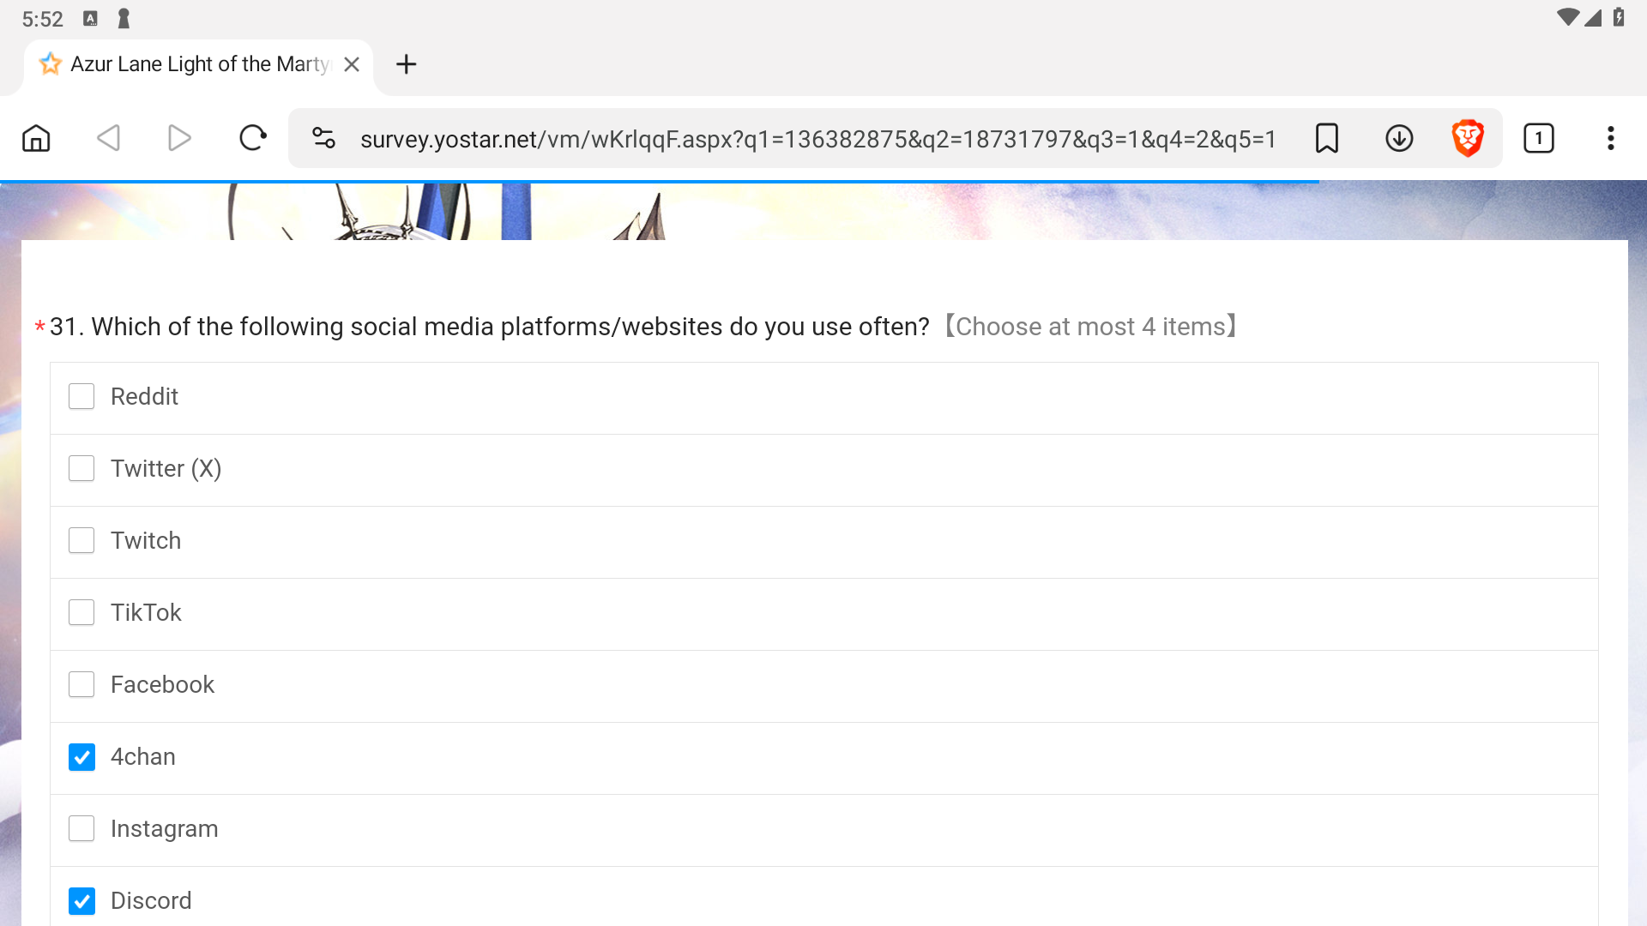The height and width of the screenshot is (926, 1647).
Task: Select the Instagram checkbox
Action: [81, 828]
